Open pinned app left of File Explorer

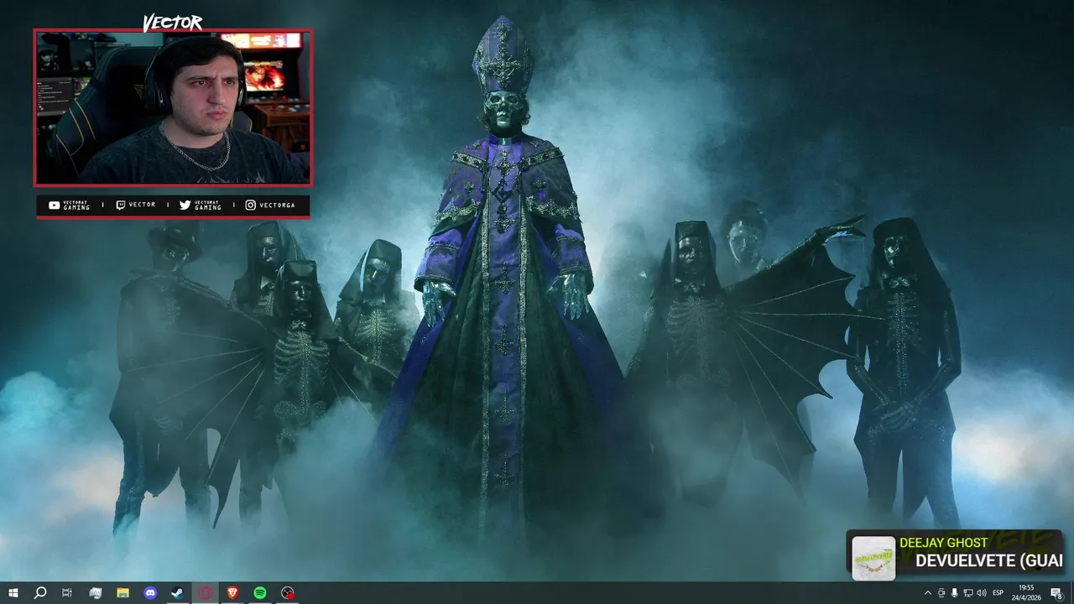[x=96, y=593]
